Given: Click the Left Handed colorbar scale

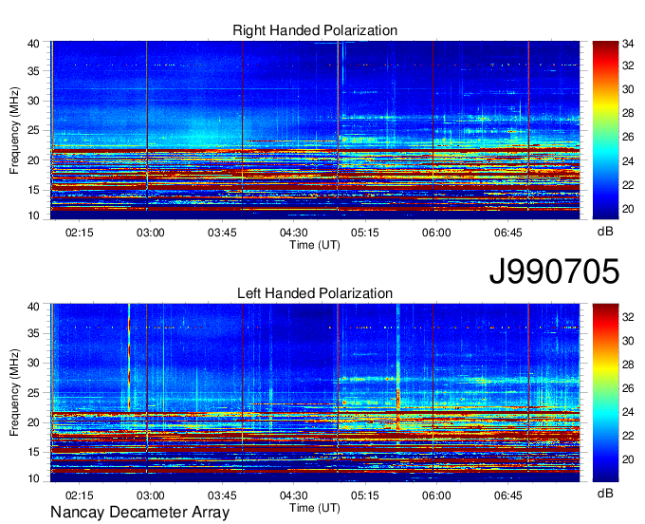Looking at the screenshot, I should pos(605,393).
